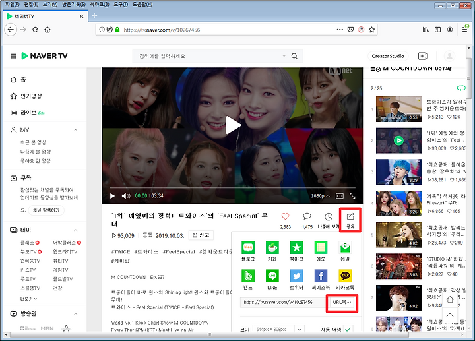Share to 카카오톡 icon
Viewport: 475px width, 341px height.
coord(345,276)
